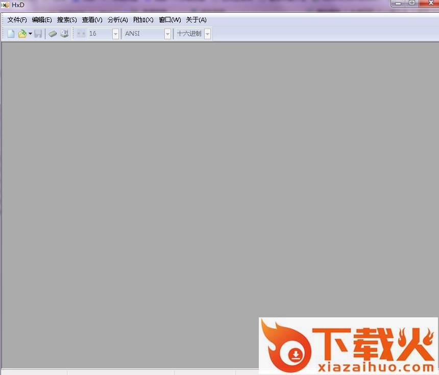Maximize the HxD window
The width and height of the screenshot is (439, 375).
pyautogui.click(x=412, y=3)
